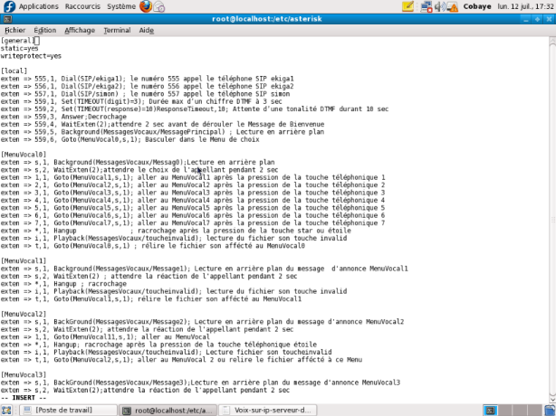Image resolution: width=556 pixels, height=416 pixels.
Task: Click the [MenuVocal2] section header
Action: (x=24, y=314)
